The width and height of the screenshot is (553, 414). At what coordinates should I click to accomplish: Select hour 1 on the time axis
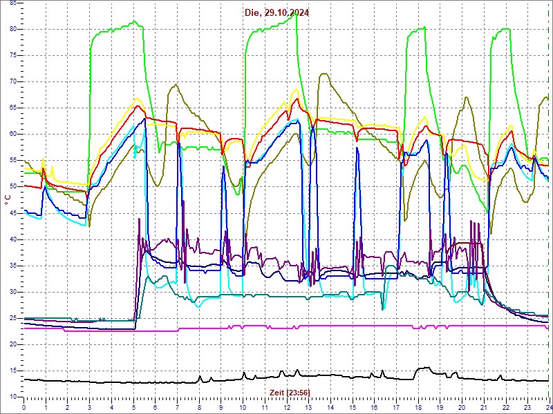[46, 407]
